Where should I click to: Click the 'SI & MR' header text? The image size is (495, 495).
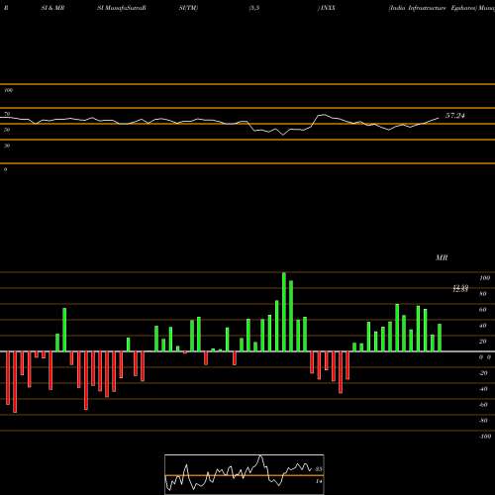point(52,8)
